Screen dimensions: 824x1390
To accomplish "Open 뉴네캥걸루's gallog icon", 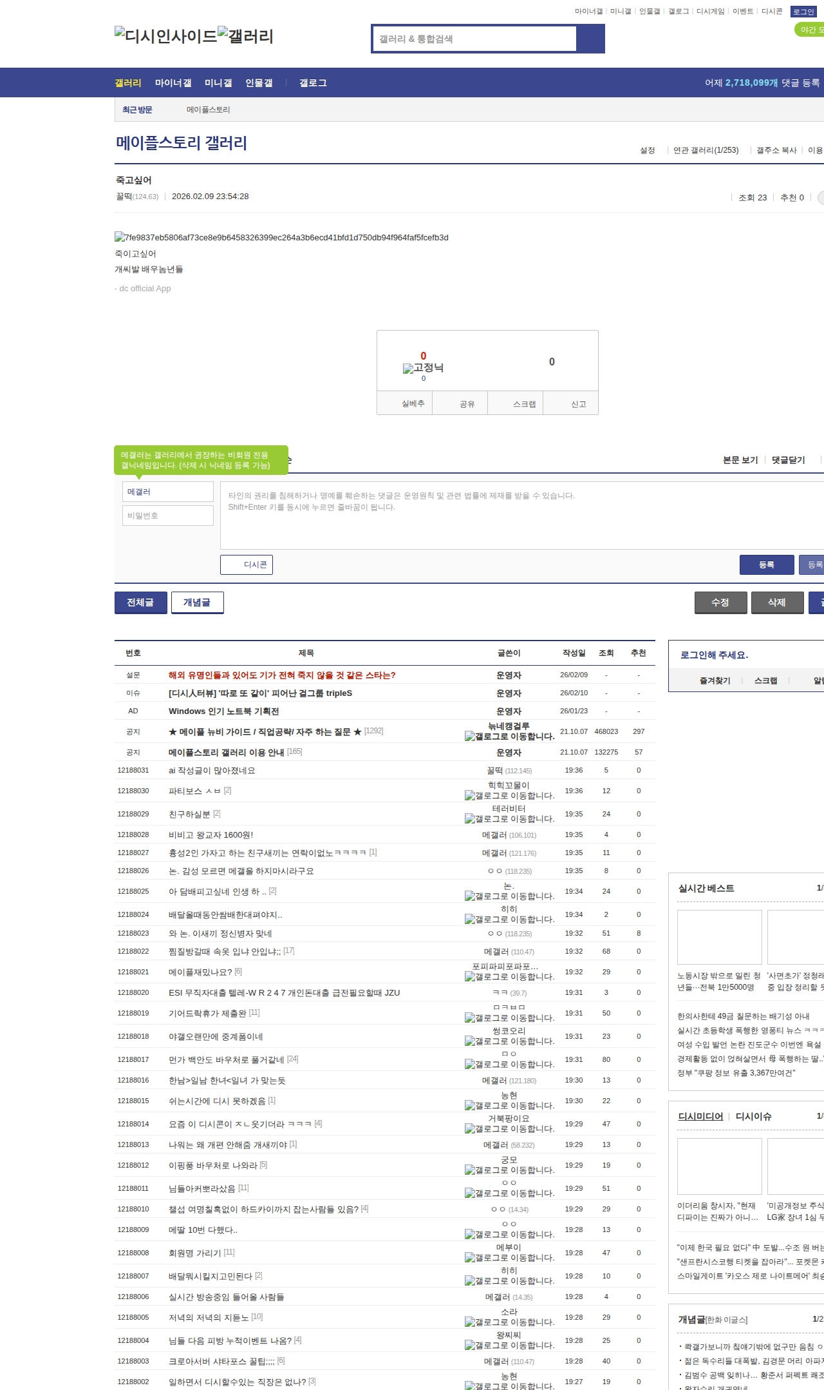I will pyautogui.click(x=470, y=737).
